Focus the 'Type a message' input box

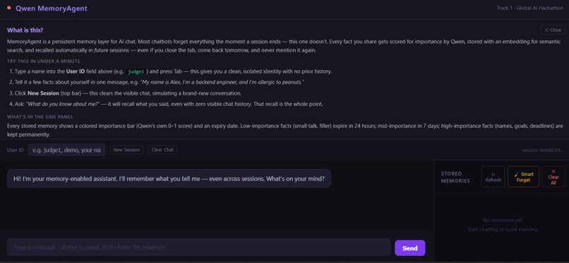198,247
